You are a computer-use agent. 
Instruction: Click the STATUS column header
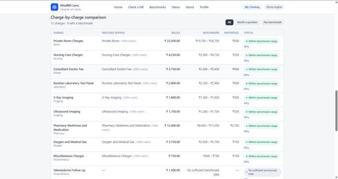249,33
